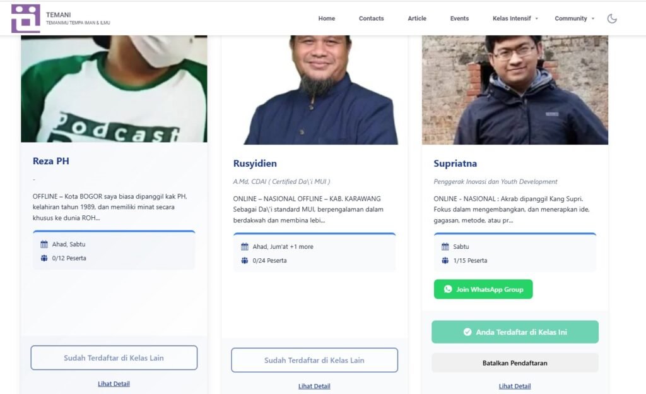The height and width of the screenshot is (394, 646).
Task: Navigate to the Events page
Action: point(459,19)
